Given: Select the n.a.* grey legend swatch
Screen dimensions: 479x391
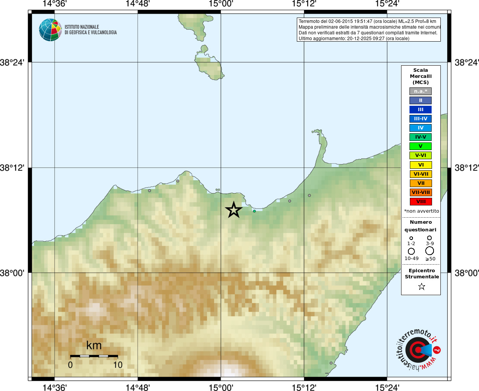Looking at the screenshot, I should [421, 91].
